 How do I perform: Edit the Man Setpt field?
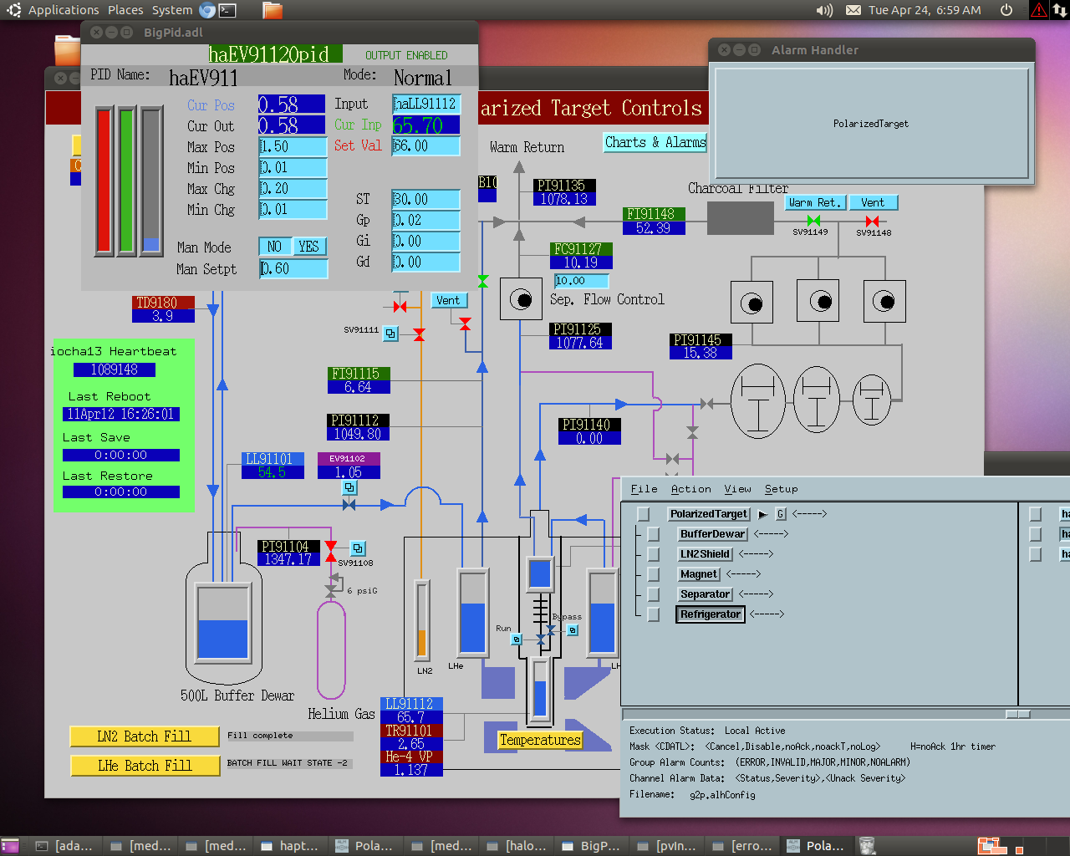tap(293, 268)
